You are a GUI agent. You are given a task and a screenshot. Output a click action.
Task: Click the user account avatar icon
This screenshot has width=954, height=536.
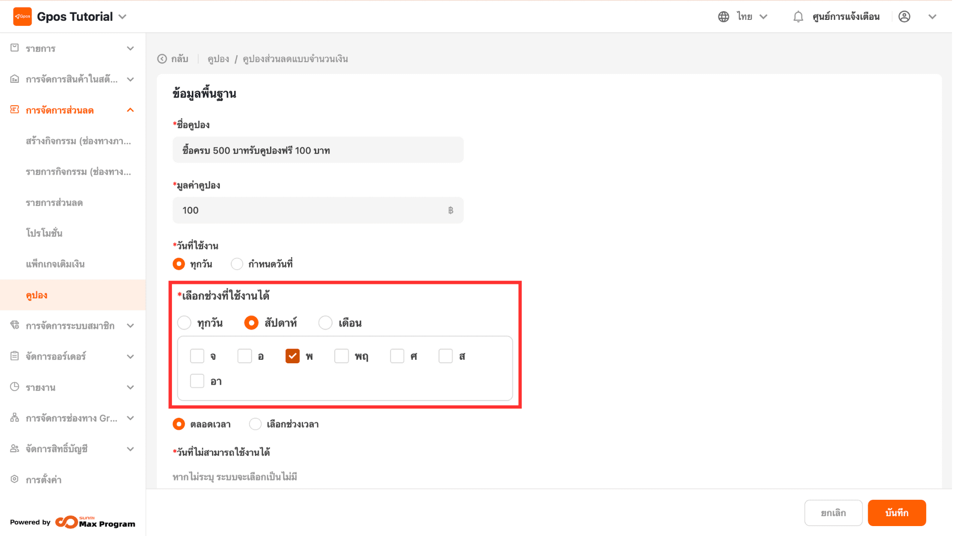click(904, 16)
